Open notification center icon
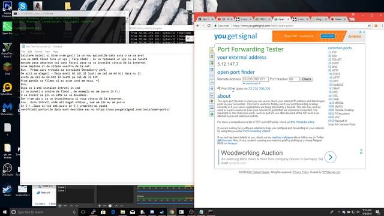 [x=377, y=212]
